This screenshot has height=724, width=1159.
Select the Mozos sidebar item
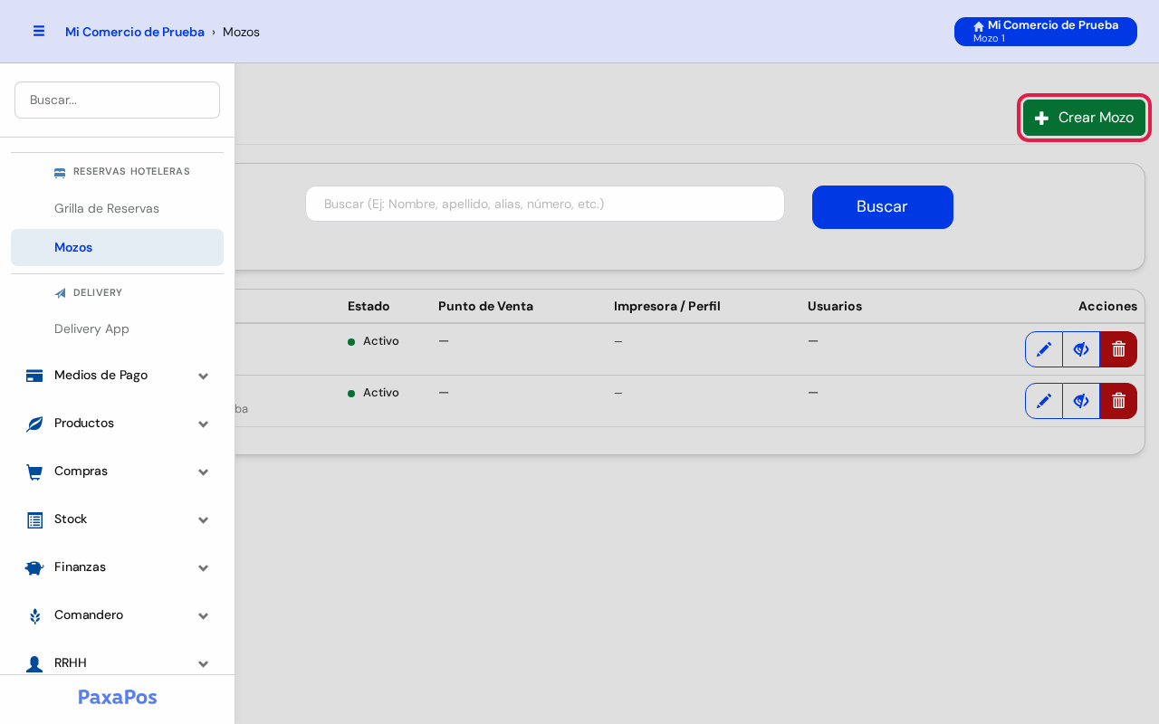click(117, 247)
